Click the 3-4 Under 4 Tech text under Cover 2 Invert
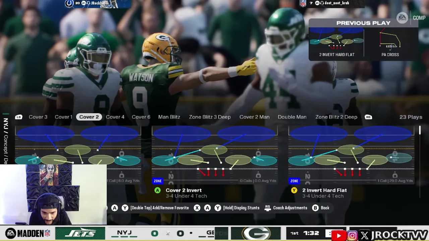This screenshot has height=241, width=429. point(186,196)
